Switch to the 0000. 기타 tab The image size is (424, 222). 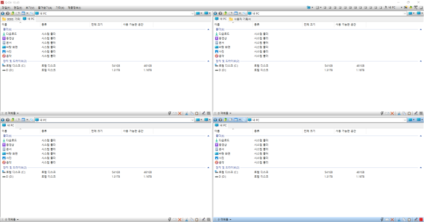[x=11, y=19]
